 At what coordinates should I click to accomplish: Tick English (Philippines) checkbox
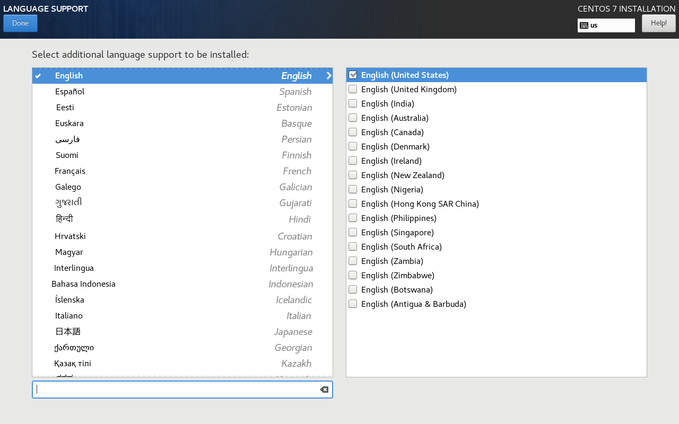(353, 218)
